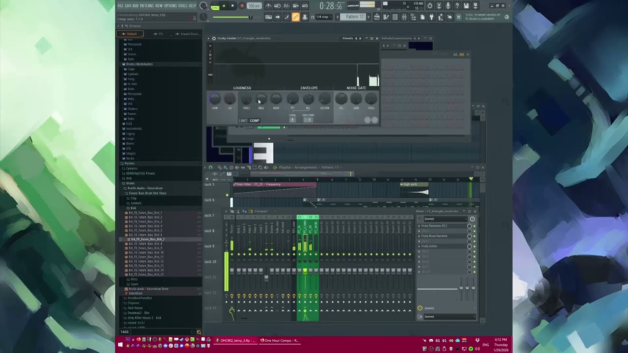Image resolution: width=628 pixels, height=353 pixels.
Task: Click the tempo display field
Action: point(254,6)
